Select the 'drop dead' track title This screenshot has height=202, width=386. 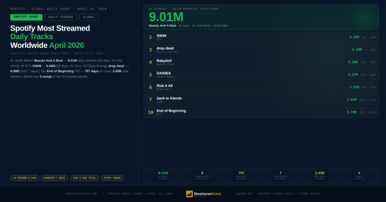tap(165, 48)
